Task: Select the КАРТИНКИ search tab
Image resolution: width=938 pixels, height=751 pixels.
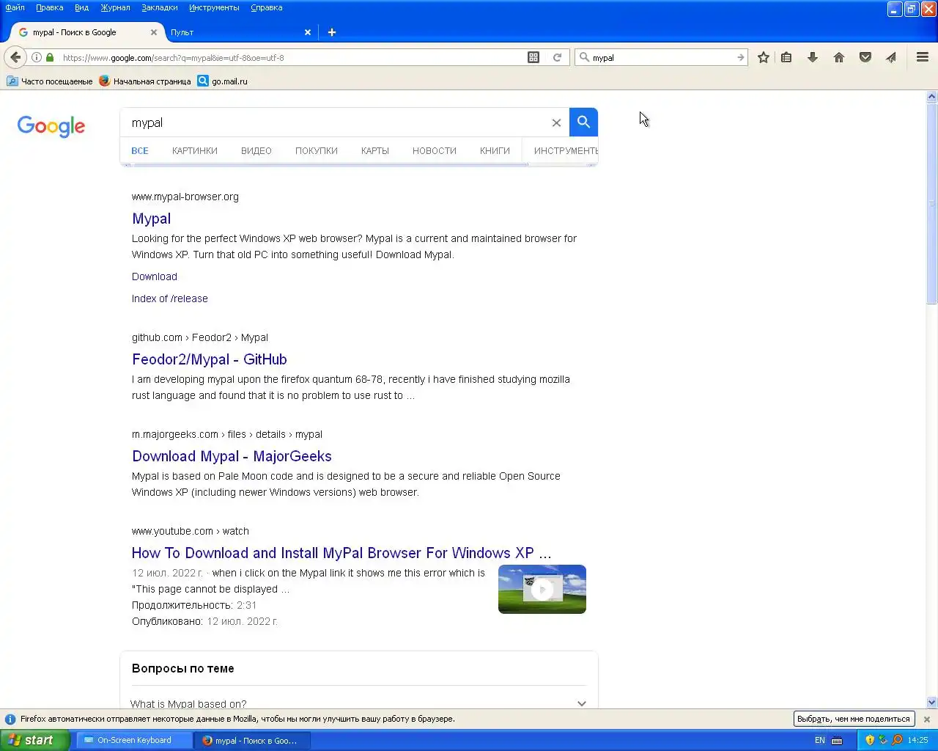Action: point(195,150)
